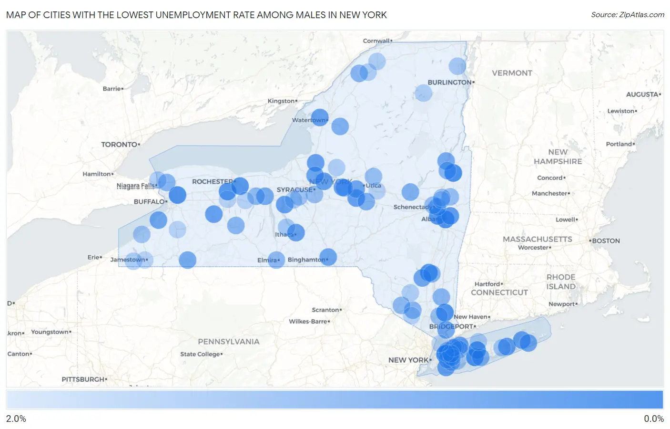Screen dimensions: 670x429
Task: Click the Elmira map label
Action: pyautogui.click(x=267, y=260)
